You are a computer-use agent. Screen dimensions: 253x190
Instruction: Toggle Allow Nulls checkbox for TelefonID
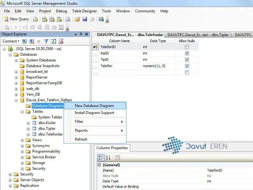[x=187, y=47]
